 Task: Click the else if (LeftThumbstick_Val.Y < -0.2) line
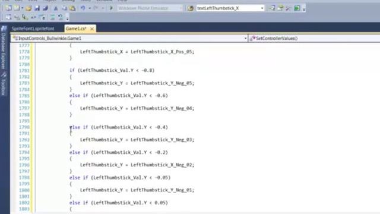[x=119, y=152]
